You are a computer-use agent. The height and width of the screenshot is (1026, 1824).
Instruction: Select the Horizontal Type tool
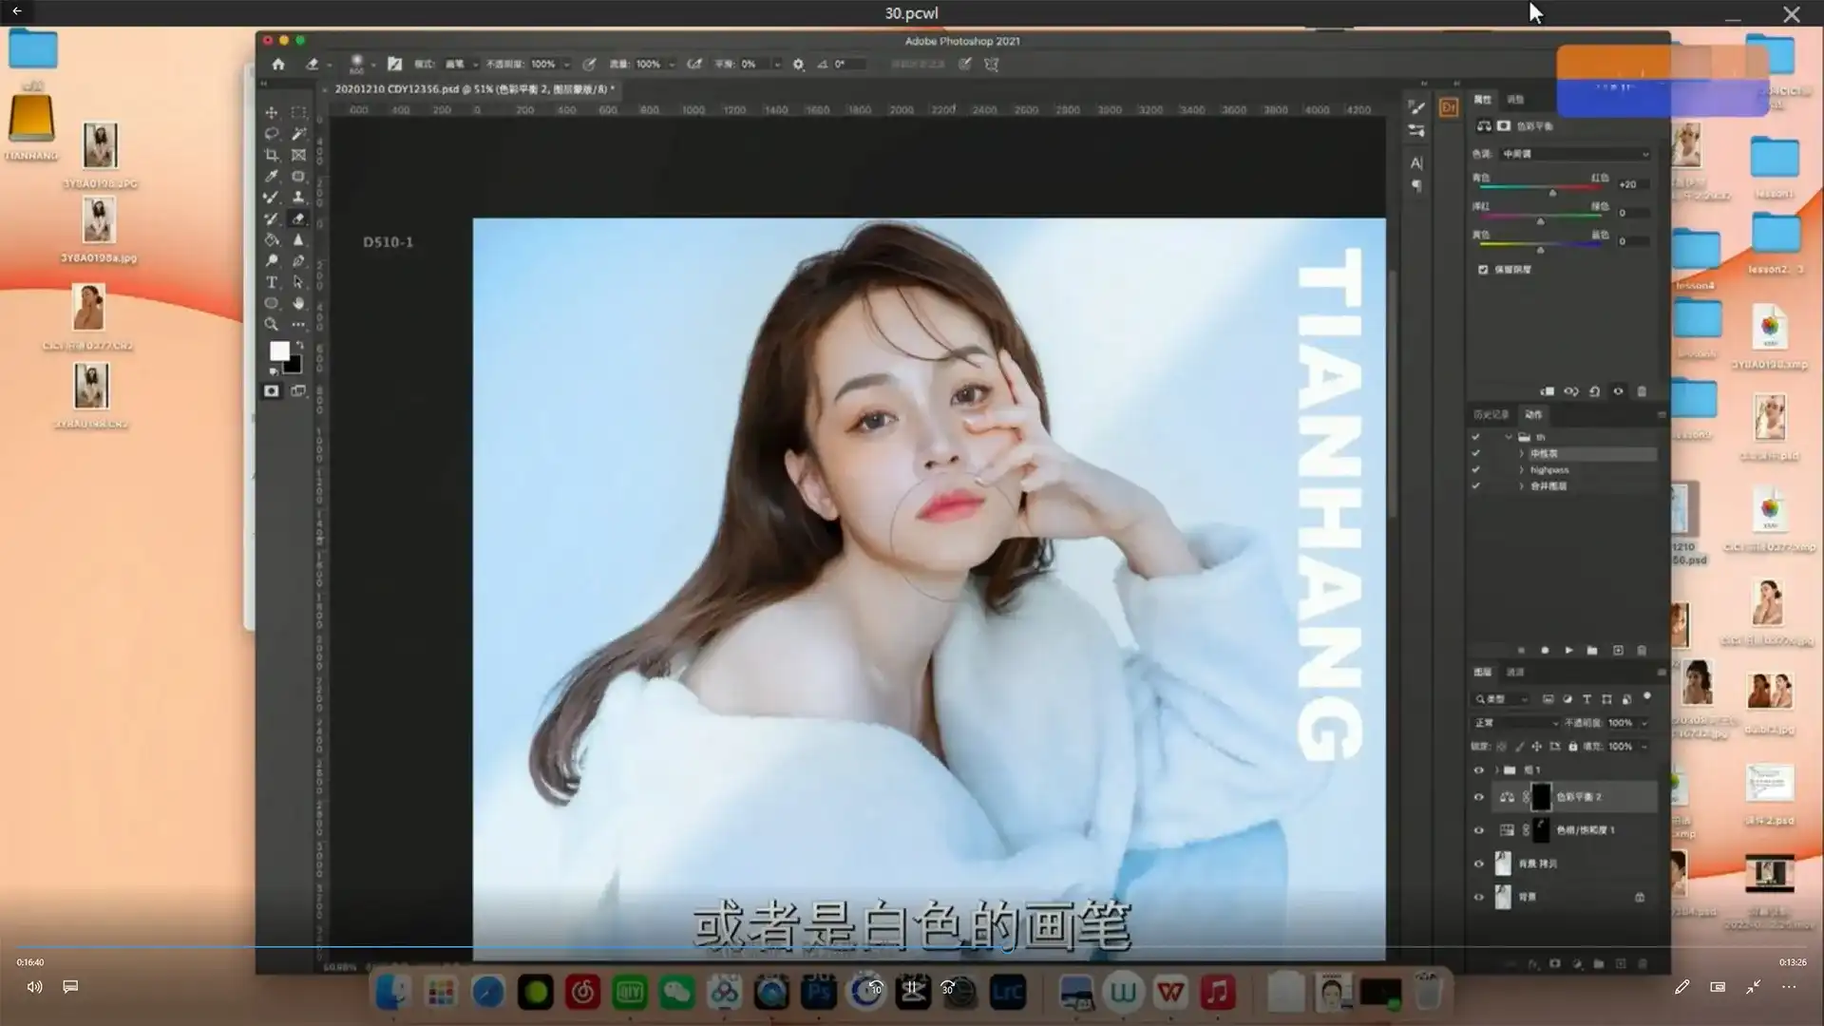(x=273, y=282)
